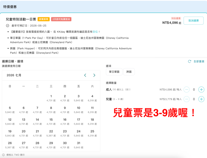The width and height of the screenshot is (207, 158).
Task: Select the 跨園 park hopper option
Action: 129,72
